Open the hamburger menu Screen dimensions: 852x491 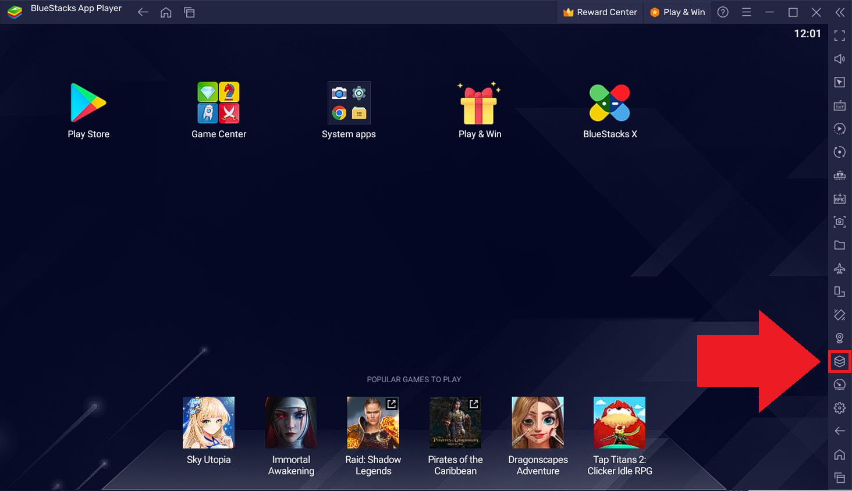pos(746,12)
